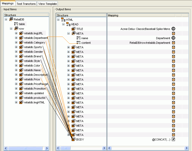The image size is (192, 151).
Task: Click the constant icon beside Department name mapping
Action: 173,38
